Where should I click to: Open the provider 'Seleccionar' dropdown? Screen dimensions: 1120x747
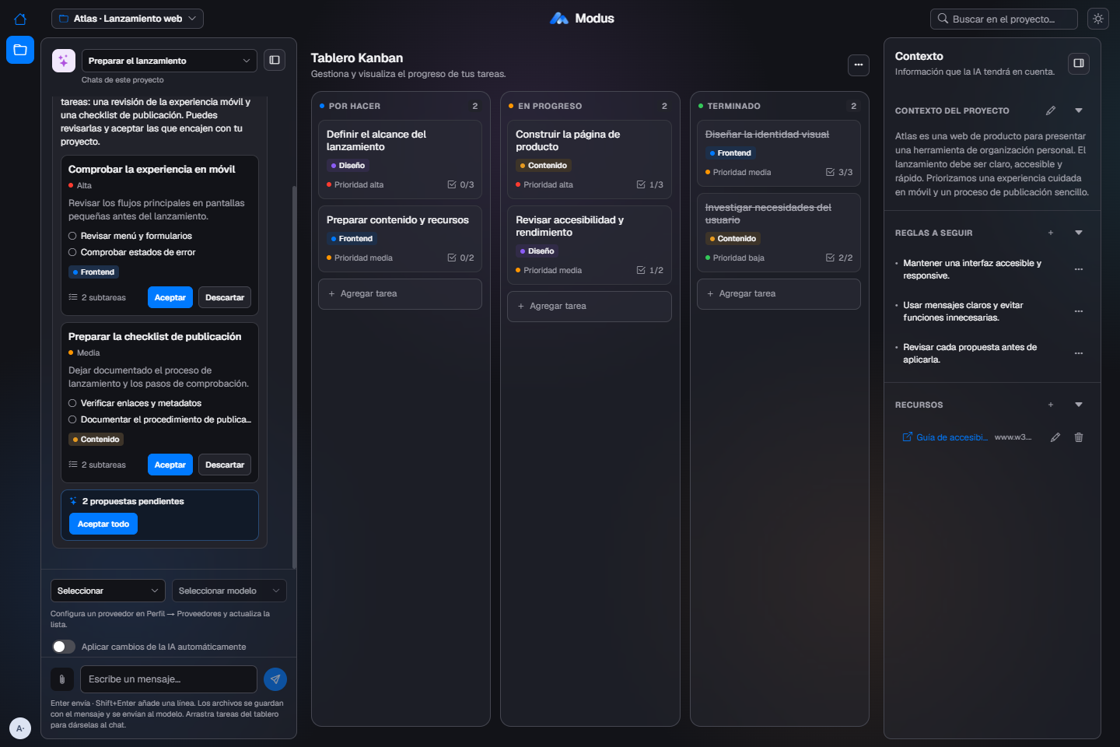pyautogui.click(x=108, y=591)
